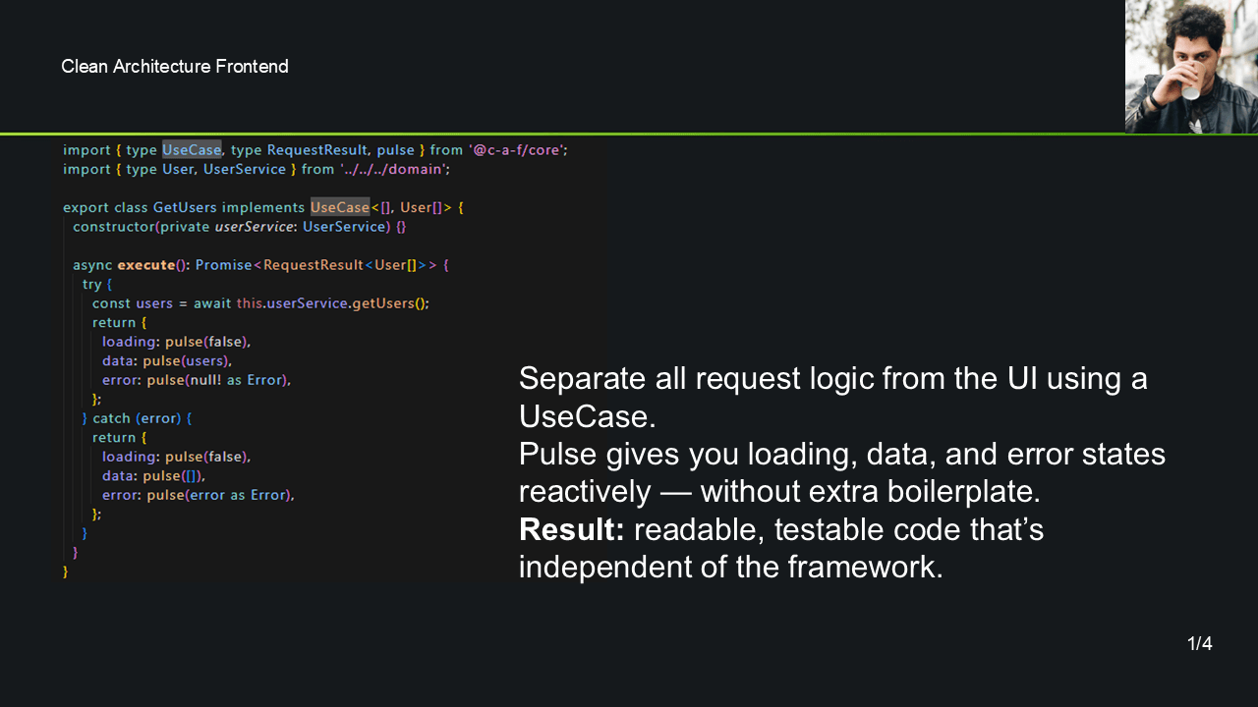Click the highlighted UseCase import token

[x=192, y=149]
